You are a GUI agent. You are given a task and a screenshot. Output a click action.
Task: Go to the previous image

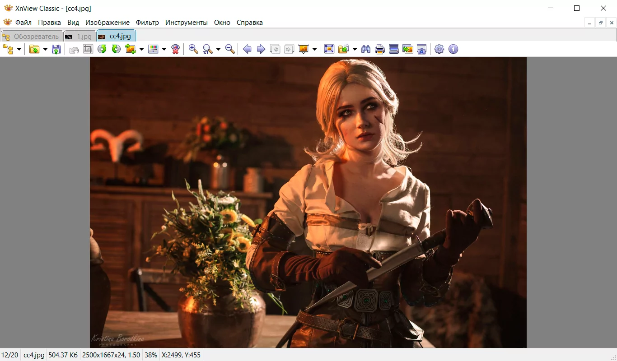(x=247, y=49)
